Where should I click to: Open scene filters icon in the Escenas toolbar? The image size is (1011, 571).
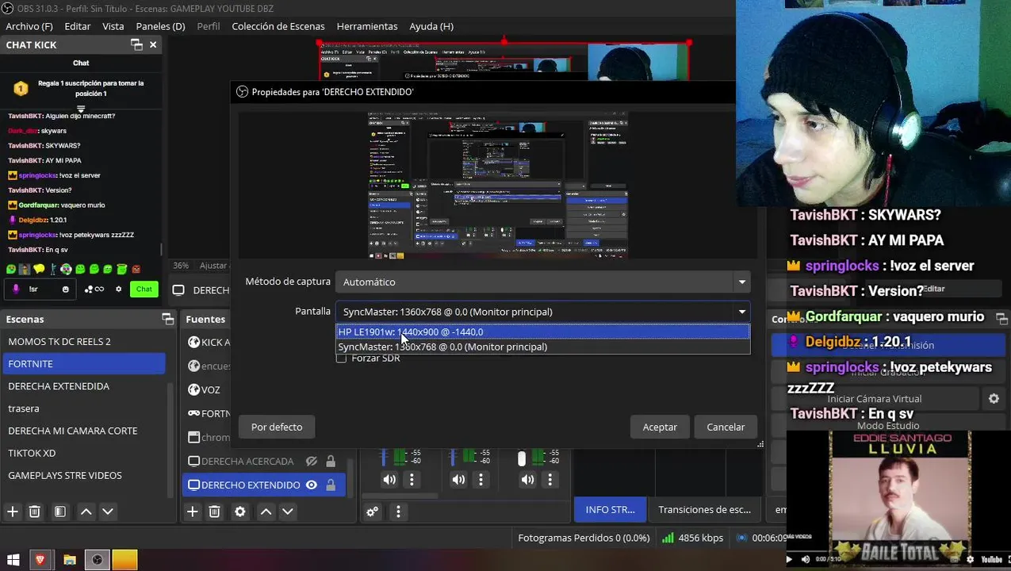pos(60,512)
